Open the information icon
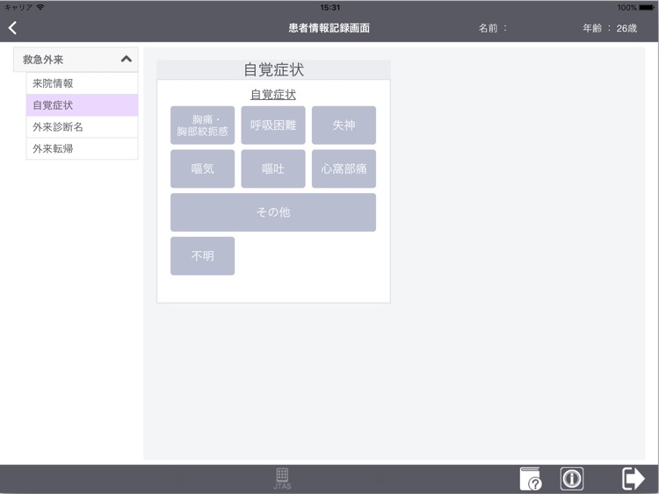 point(572,478)
